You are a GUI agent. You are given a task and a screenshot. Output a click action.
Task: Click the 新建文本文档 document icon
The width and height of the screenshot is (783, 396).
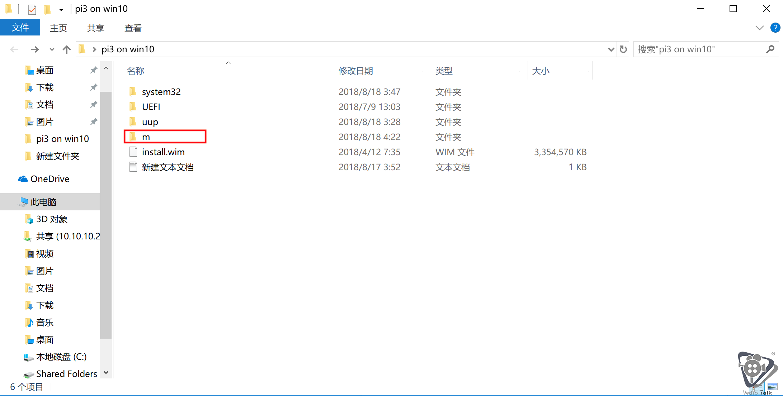tap(133, 167)
